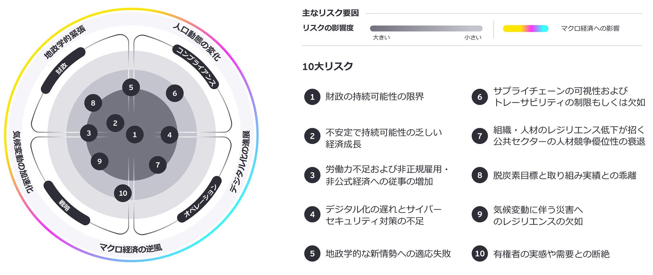Click legend item 財政の持続可能性の限界
Image resolution: width=653 pixels, height=275 pixels.
pos(375,97)
